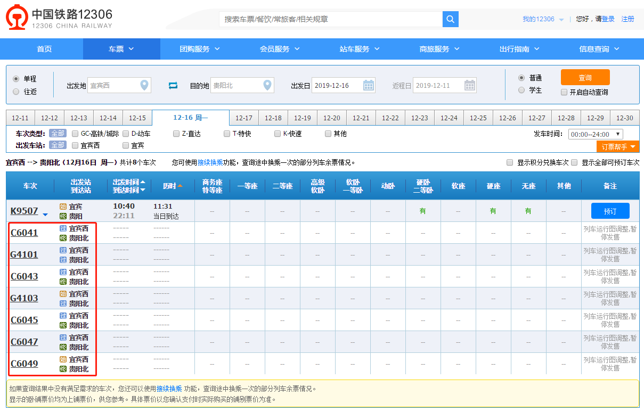
Task: Open the 发车时间 00:00--24:00 selector
Action: [x=596, y=134]
